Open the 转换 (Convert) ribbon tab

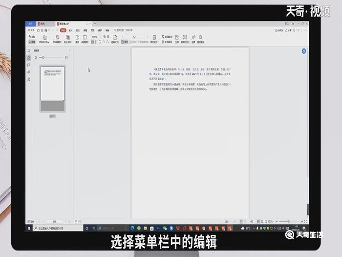[107, 30]
